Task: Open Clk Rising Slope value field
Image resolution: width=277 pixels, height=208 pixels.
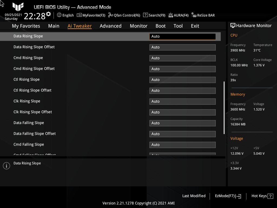Action: click(183, 102)
